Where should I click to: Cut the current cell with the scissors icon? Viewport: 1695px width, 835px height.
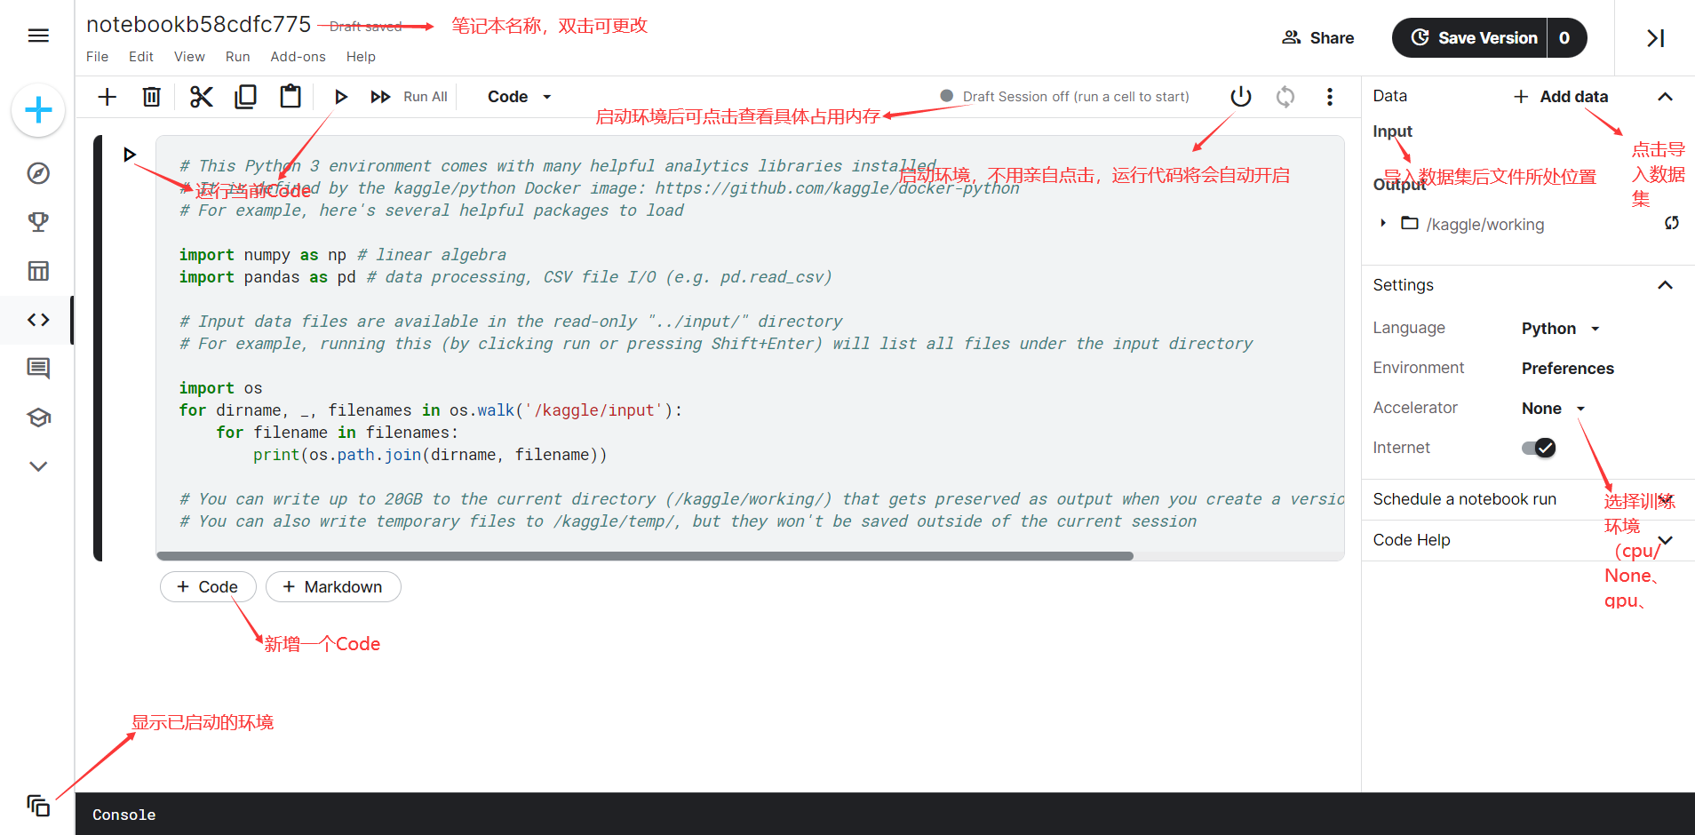pyautogui.click(x=201, y=96)
